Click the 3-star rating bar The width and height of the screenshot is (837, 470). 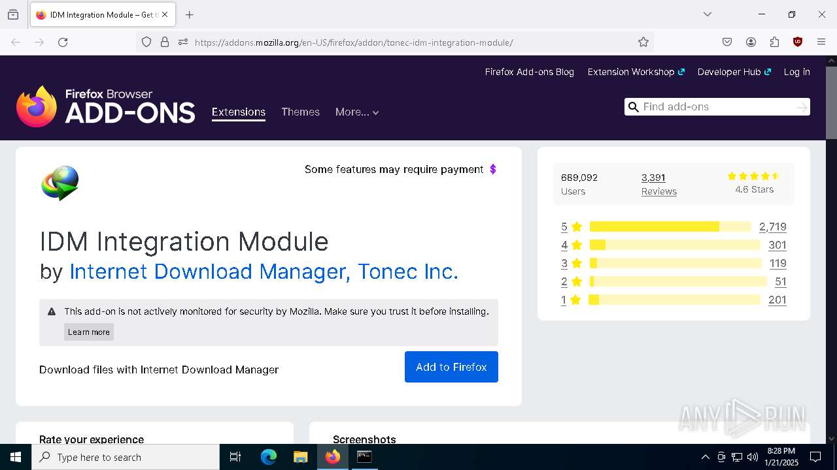pos(675,263)
